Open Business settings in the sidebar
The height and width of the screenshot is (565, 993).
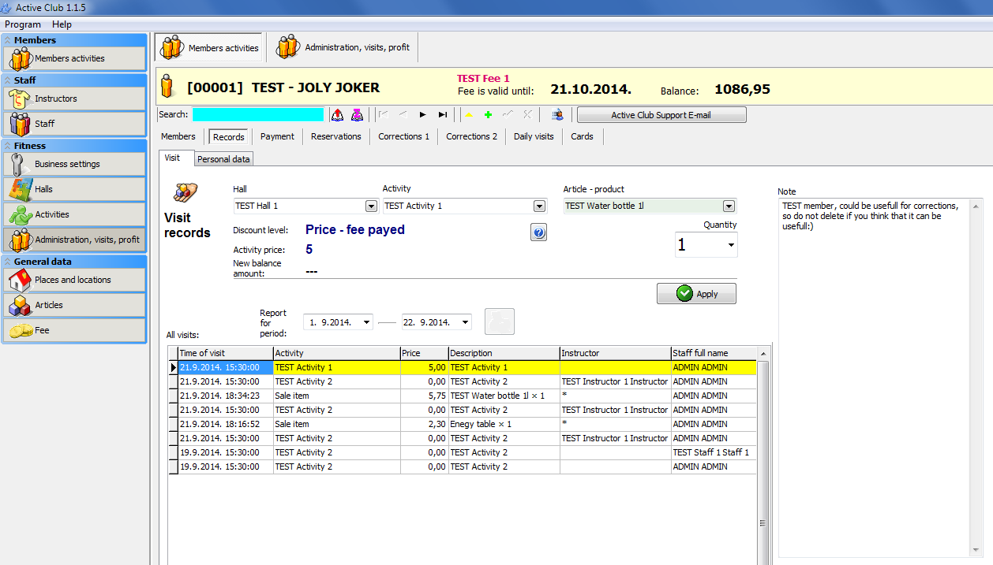[x=74, y=164]
